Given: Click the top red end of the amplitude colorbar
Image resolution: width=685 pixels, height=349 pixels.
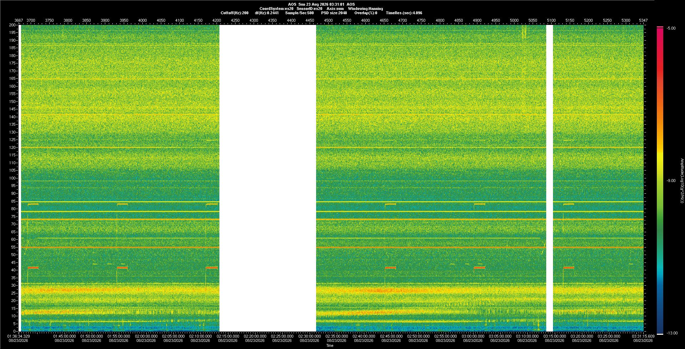Looking at the screenshot, I should coord(660,28).
